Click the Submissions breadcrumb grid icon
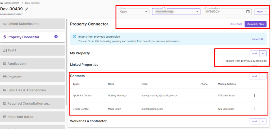 pos(2,3)
